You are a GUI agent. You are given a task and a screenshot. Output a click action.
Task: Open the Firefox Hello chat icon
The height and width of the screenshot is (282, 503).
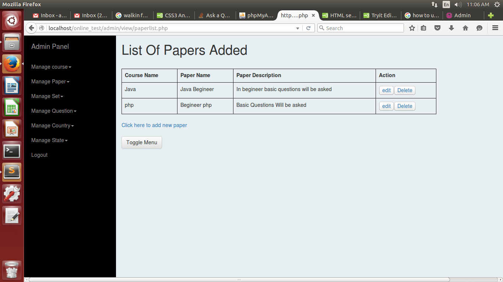point(479,28)
